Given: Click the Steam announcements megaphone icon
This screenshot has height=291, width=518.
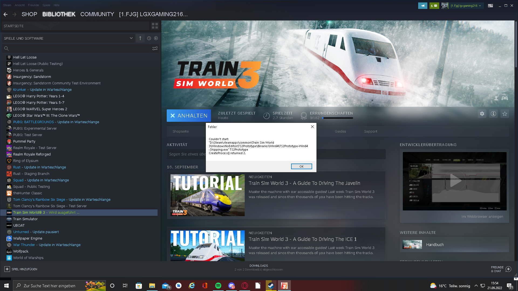Looking at the screenshot, I should click(x=422, y=6).
